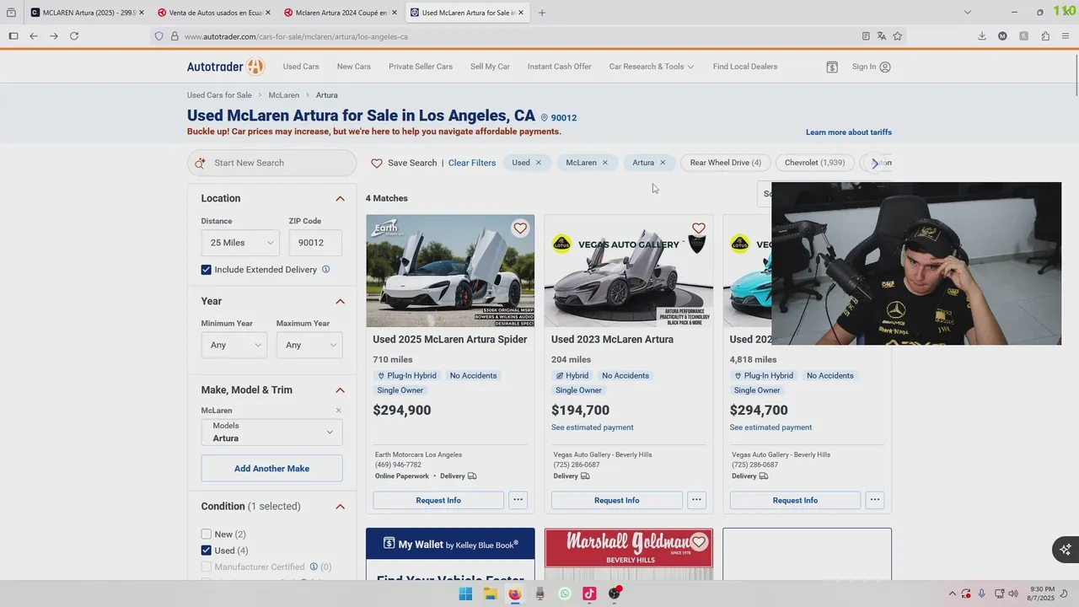This screenshot has width=1079, height=607.
Task: Check the New condition checkbox
Action: point(207,534)
